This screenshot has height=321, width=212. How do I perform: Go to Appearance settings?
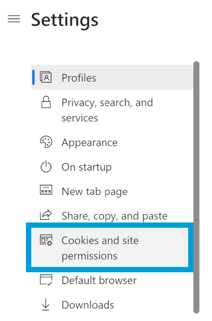click(112, 142)
